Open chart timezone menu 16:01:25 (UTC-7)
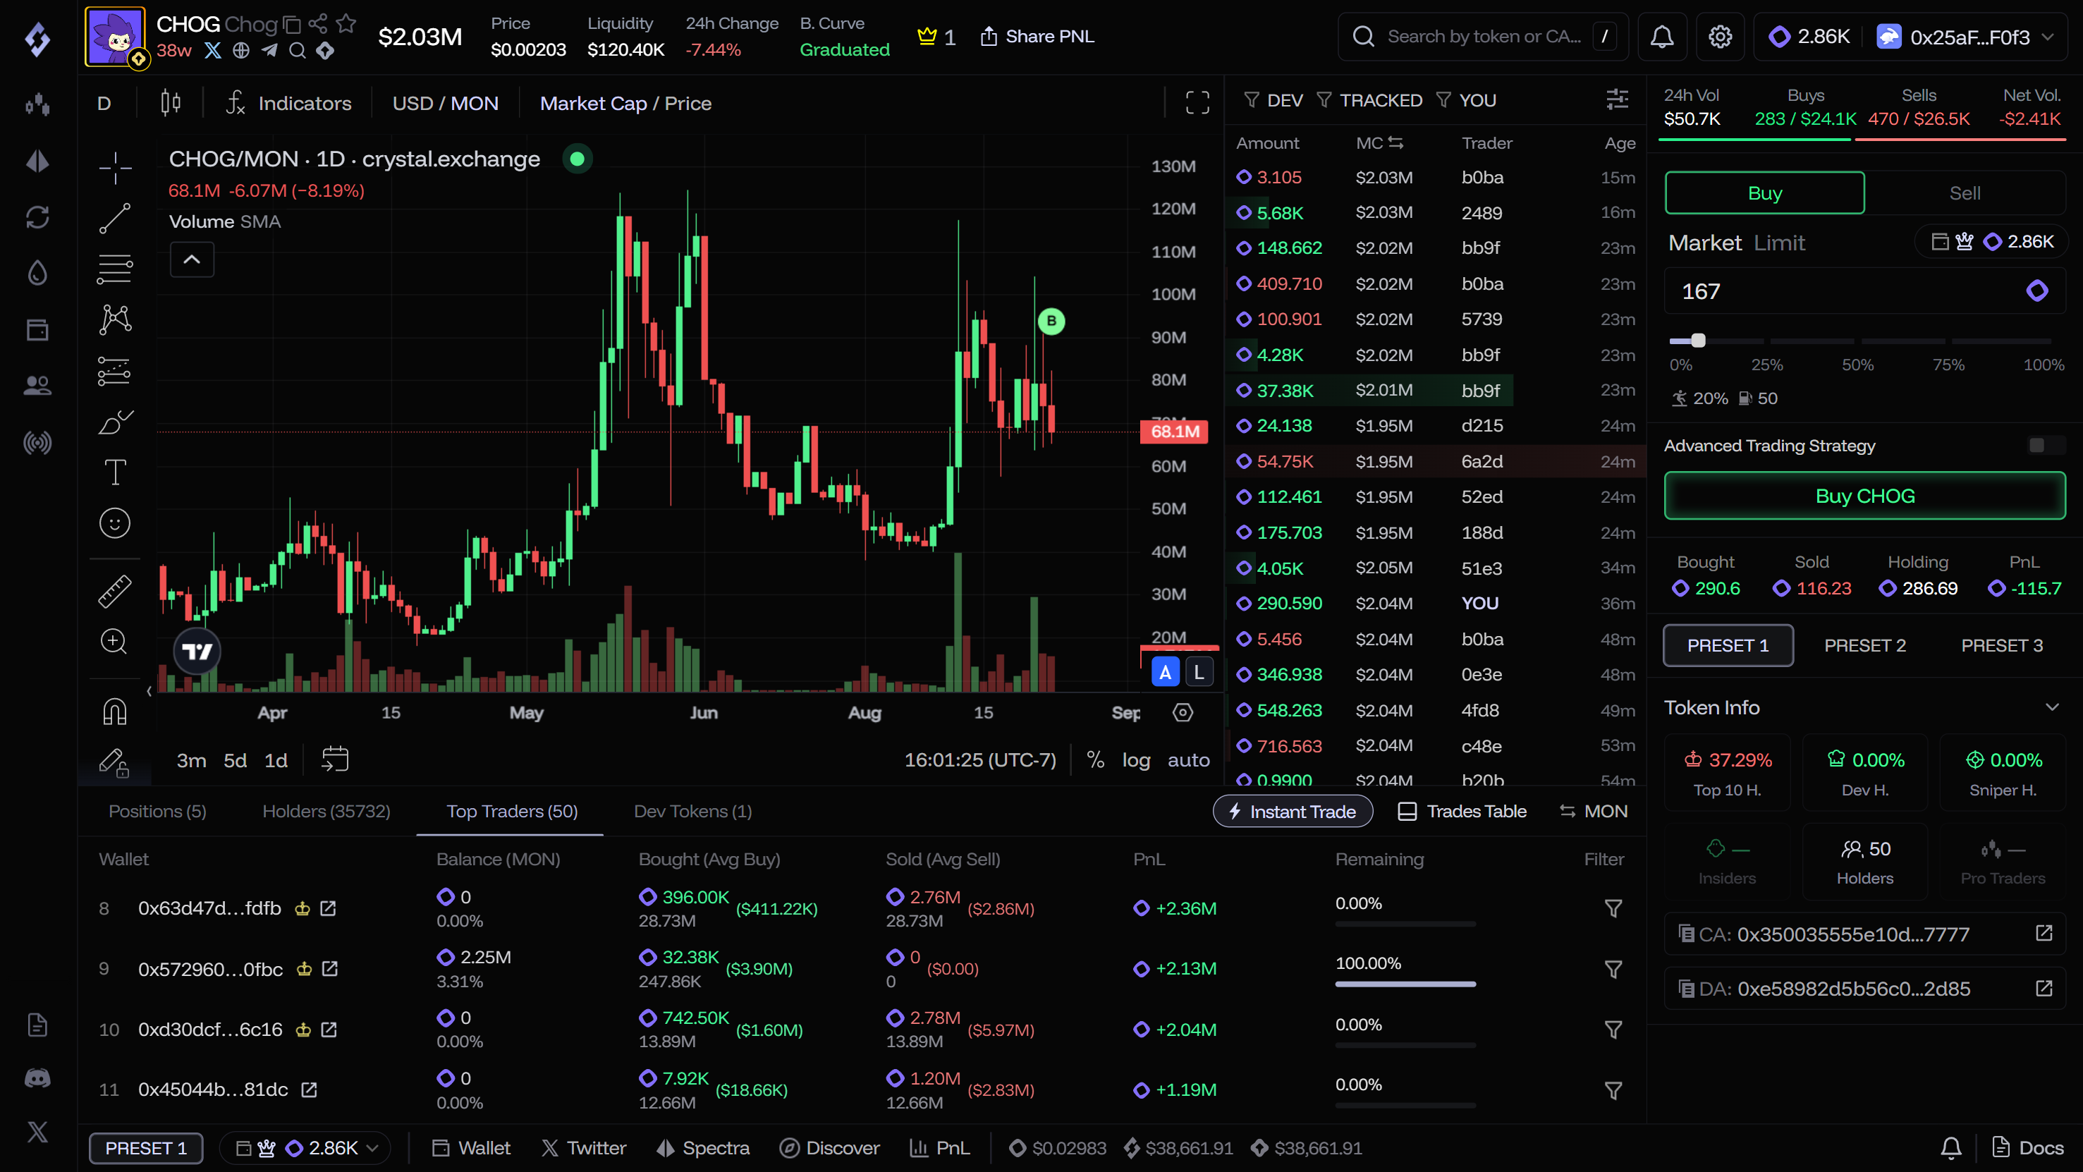Viewport: 2083px width, 1172px height. [979, 760]
